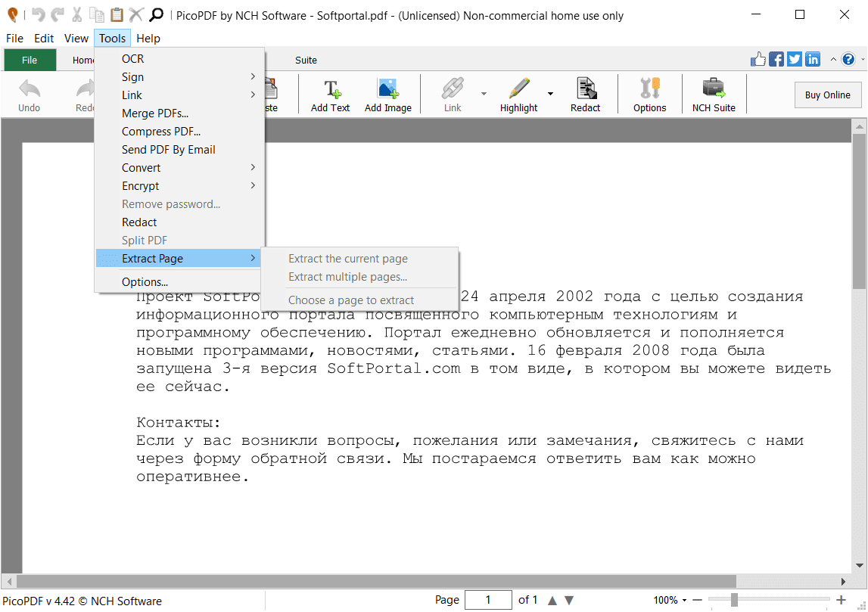Click the Link toolbar tool
Image resolution: width=868 pixels, height=612 pixels.
click(x=453, y=95)
